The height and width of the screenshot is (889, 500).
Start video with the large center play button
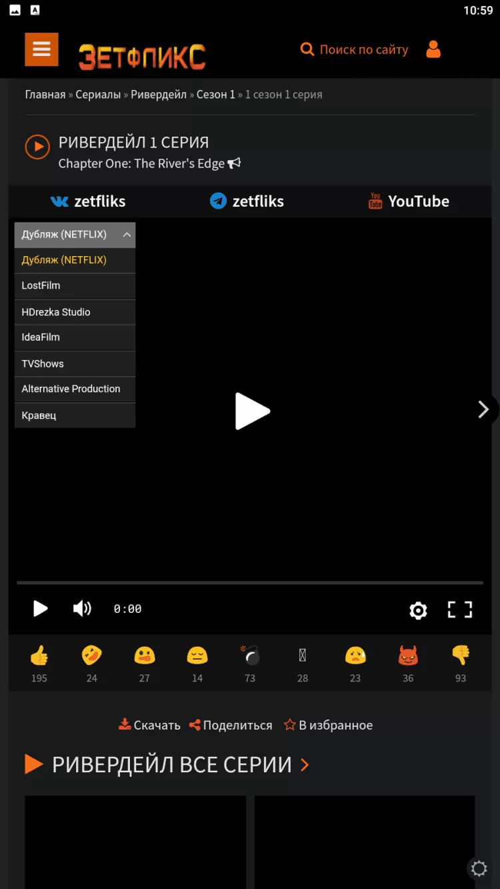(252, 411)
